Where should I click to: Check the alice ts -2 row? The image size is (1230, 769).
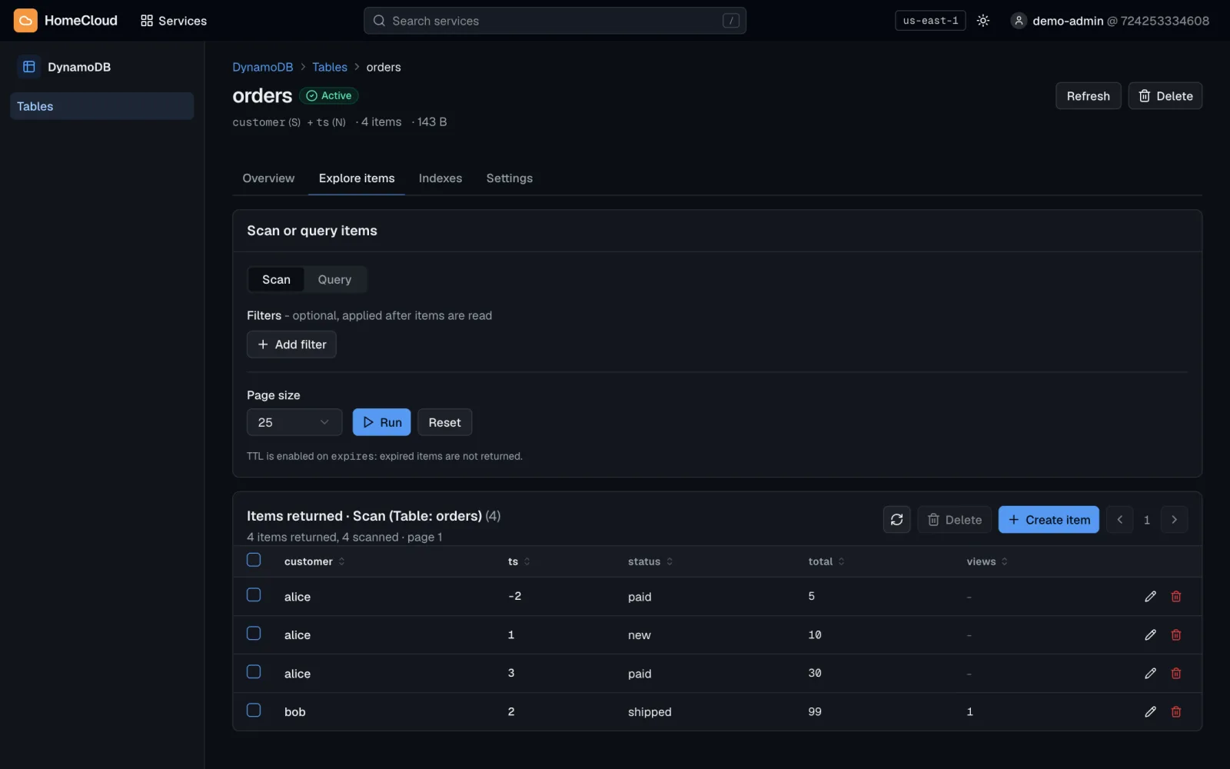click(254, 595)
